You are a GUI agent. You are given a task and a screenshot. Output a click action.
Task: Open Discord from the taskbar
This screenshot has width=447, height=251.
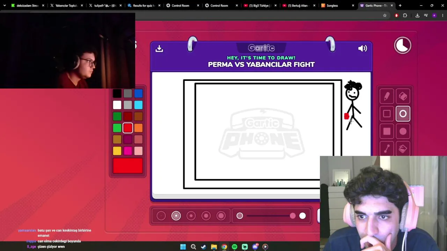pos(255,247)
